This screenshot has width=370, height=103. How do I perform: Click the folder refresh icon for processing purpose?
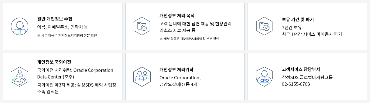(x=142, y=26)
